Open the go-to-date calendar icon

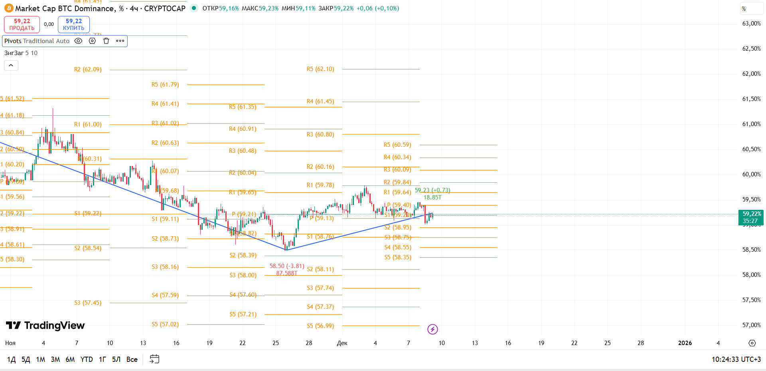pyautogui.click(x=154, y=359)
